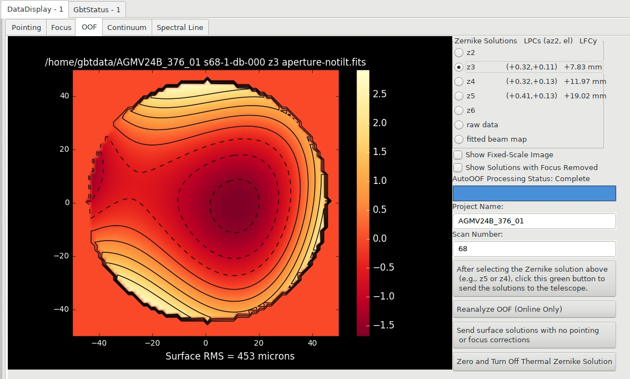Switch to the Pointing tab

tap(26, 27)
